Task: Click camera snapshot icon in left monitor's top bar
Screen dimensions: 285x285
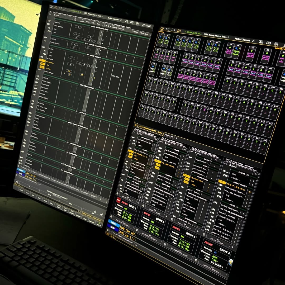Action: [132, 22]
